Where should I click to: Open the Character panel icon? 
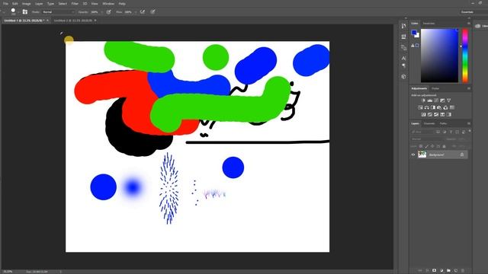coord(403,58)
